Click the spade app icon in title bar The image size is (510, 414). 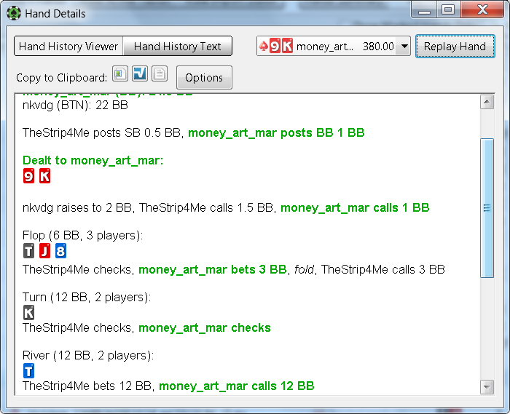click(14, 13)
